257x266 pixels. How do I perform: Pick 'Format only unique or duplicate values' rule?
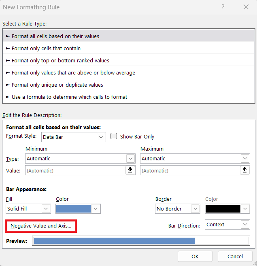click(x=129, y=85)
